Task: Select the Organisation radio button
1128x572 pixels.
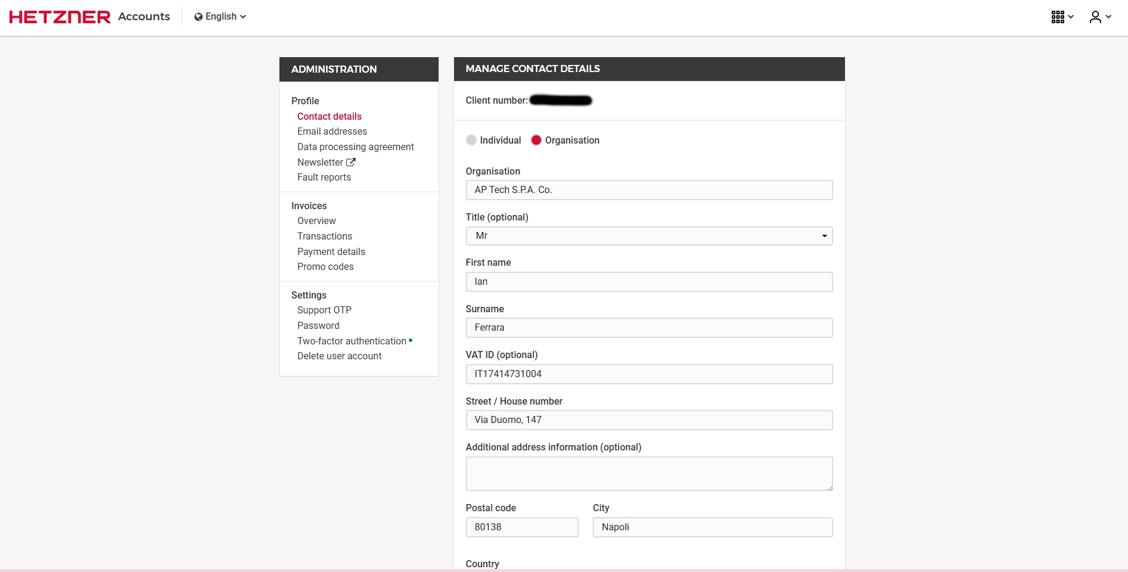Action: [x=536, y=140]
